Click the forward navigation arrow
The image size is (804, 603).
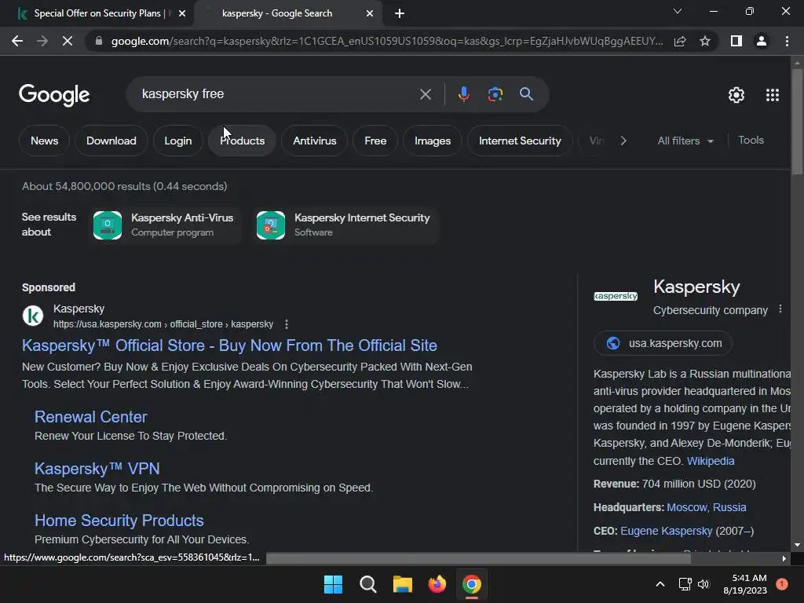tap(42, 41)
